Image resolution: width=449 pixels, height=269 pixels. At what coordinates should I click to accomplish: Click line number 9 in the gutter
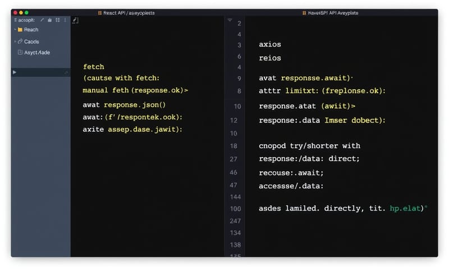tap(239, 78)
